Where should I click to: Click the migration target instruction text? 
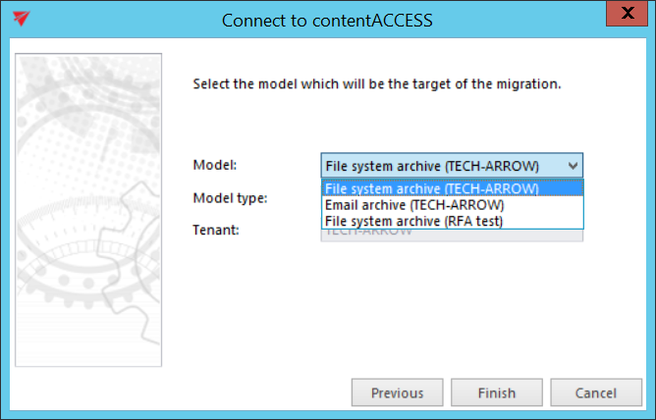point(377,84)
